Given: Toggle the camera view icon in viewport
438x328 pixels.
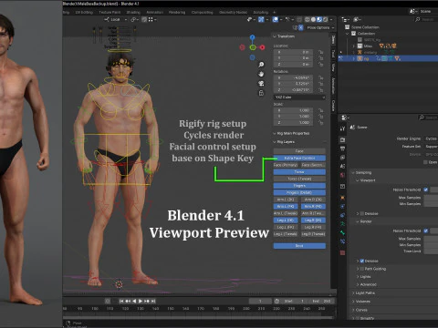Looking at the screenshot, I should [x=261, y=84].
